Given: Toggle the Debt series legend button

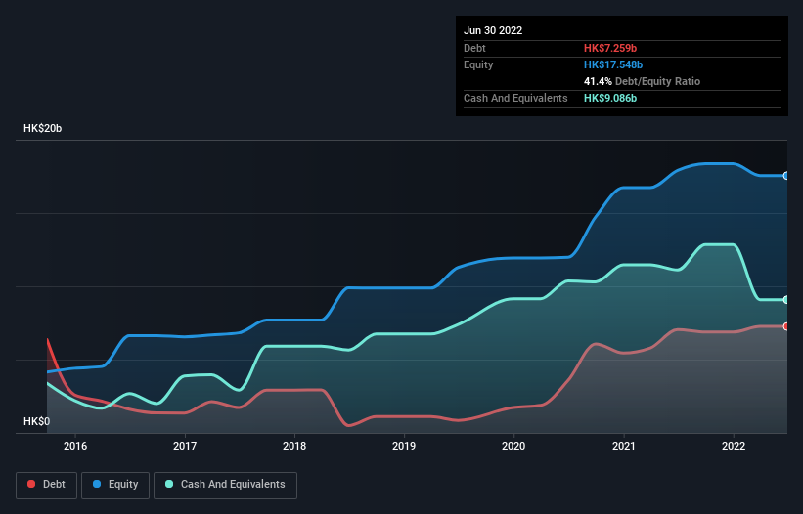Looking at the screenshot, I should click(x=47, y=485).
